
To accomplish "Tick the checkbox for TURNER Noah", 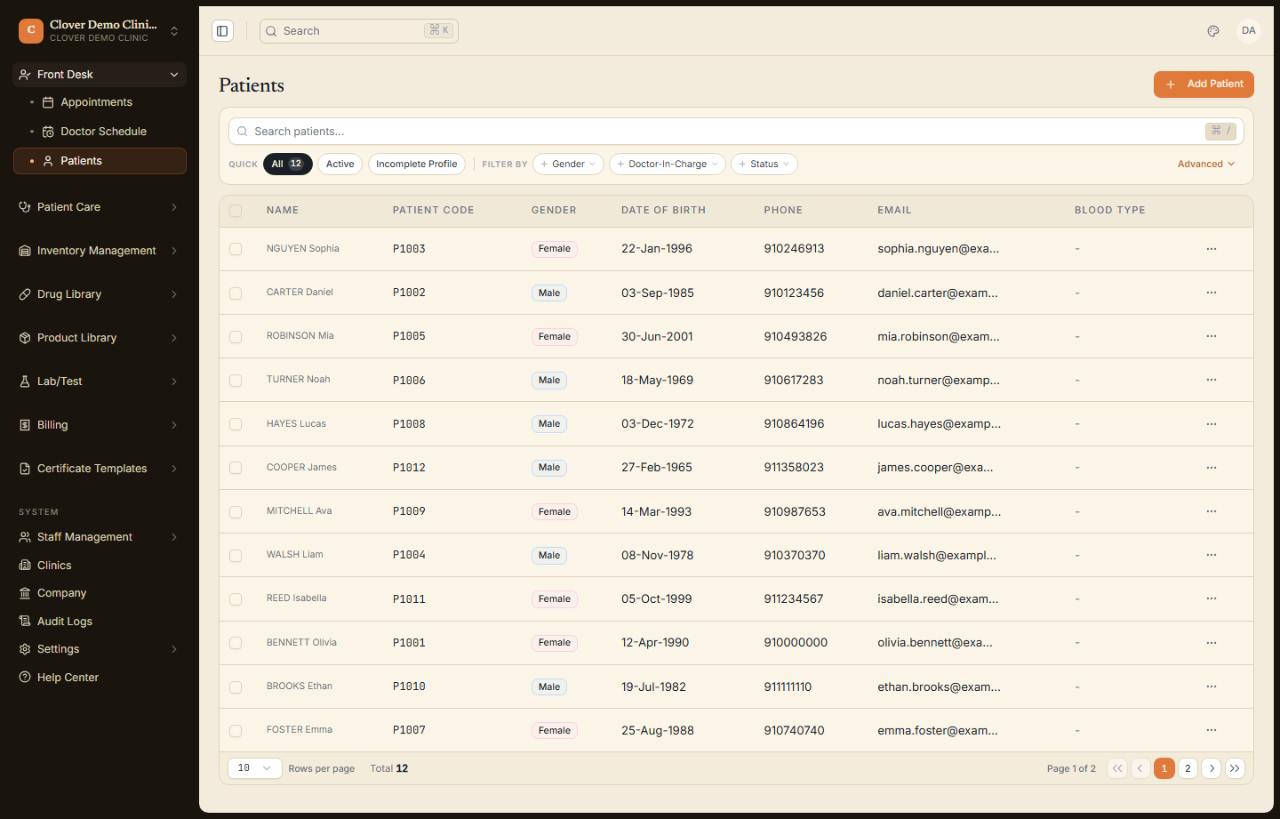I will click(x=236, y=381).
